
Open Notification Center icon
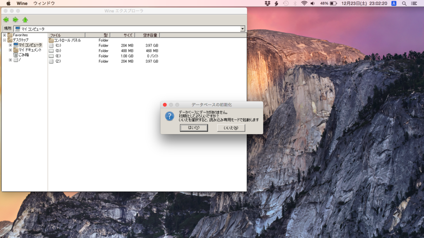[x=414, y=3]
